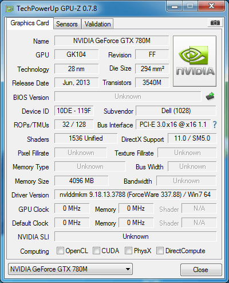
Task: Check the PhysX checkbox
Action: (x=128, y=251)
